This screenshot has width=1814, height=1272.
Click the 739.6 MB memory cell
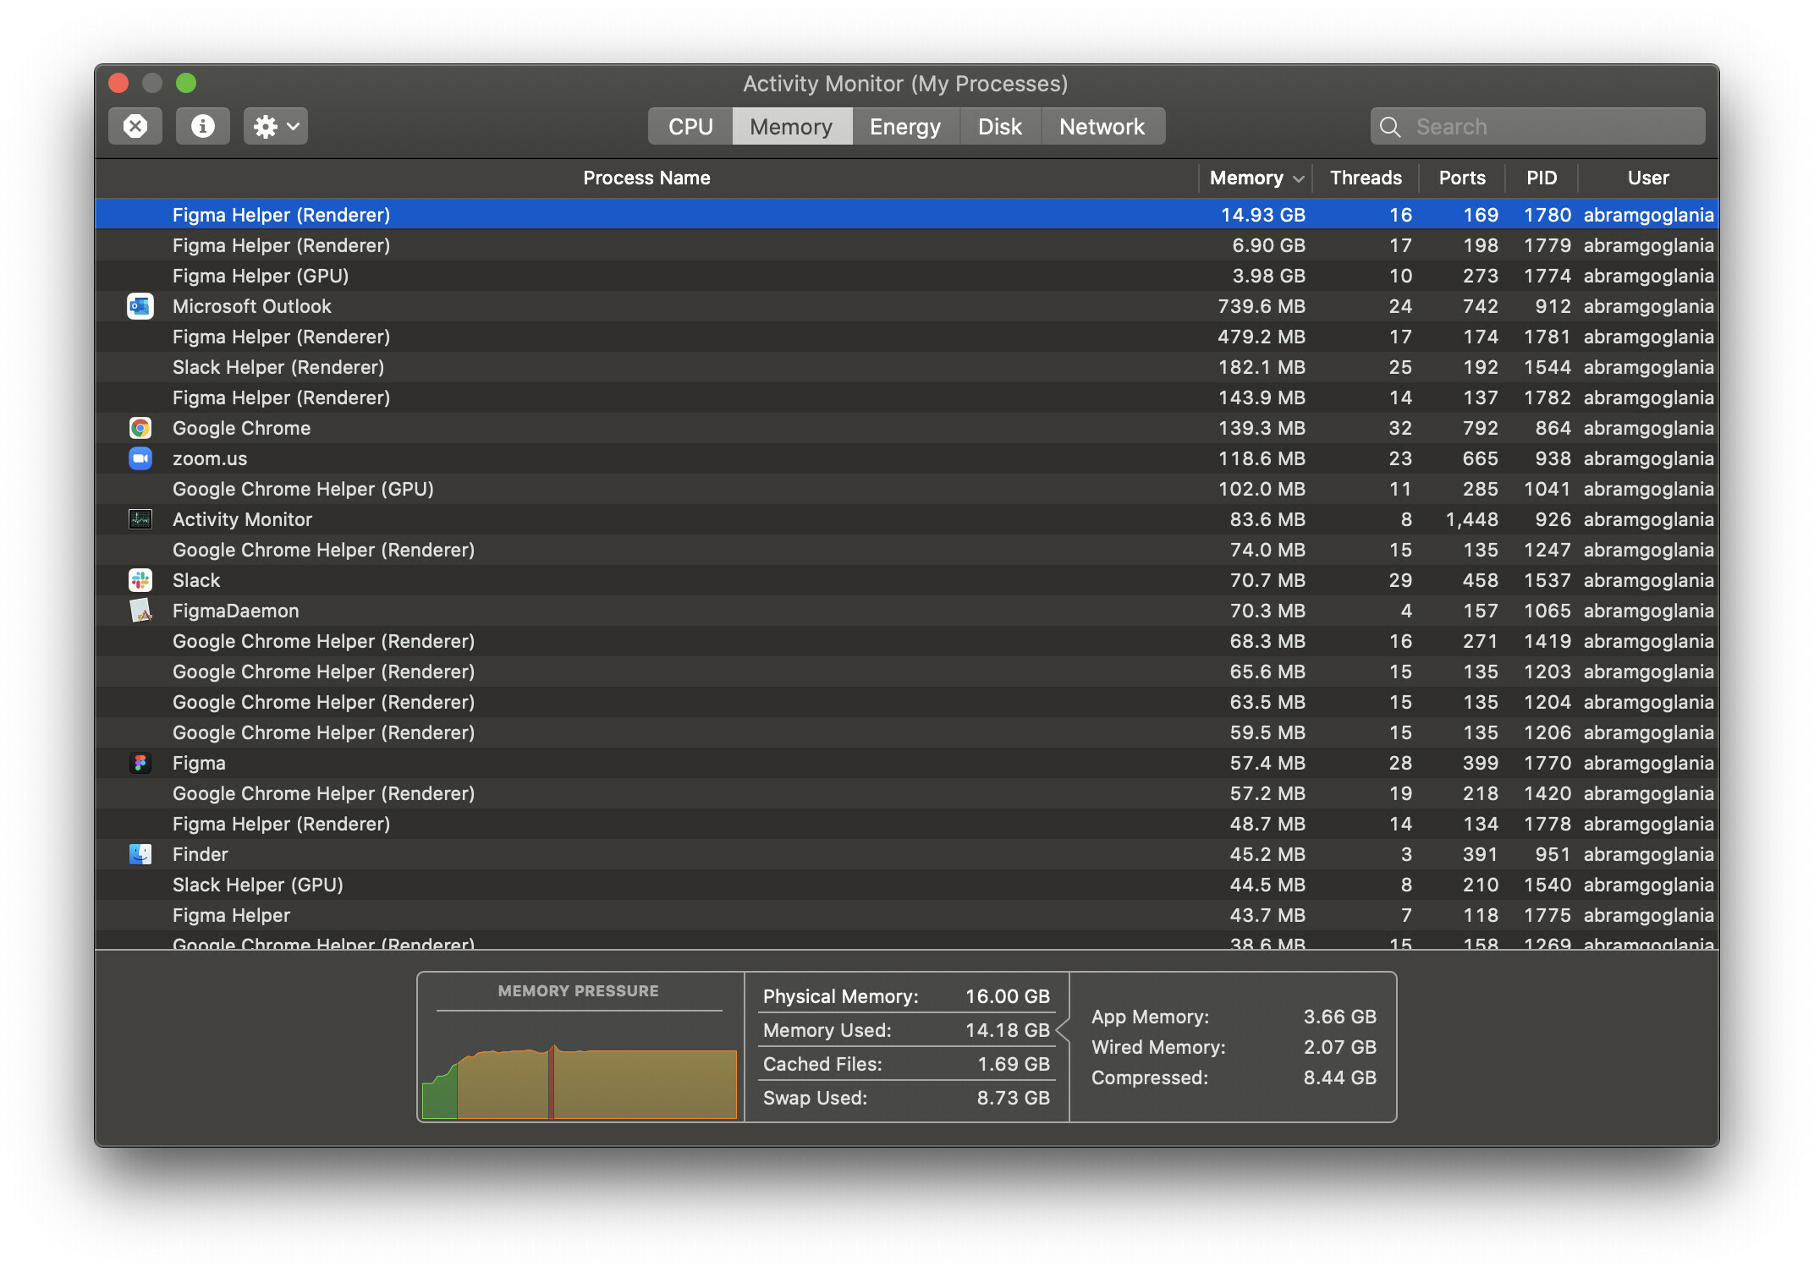(1262, 306)
